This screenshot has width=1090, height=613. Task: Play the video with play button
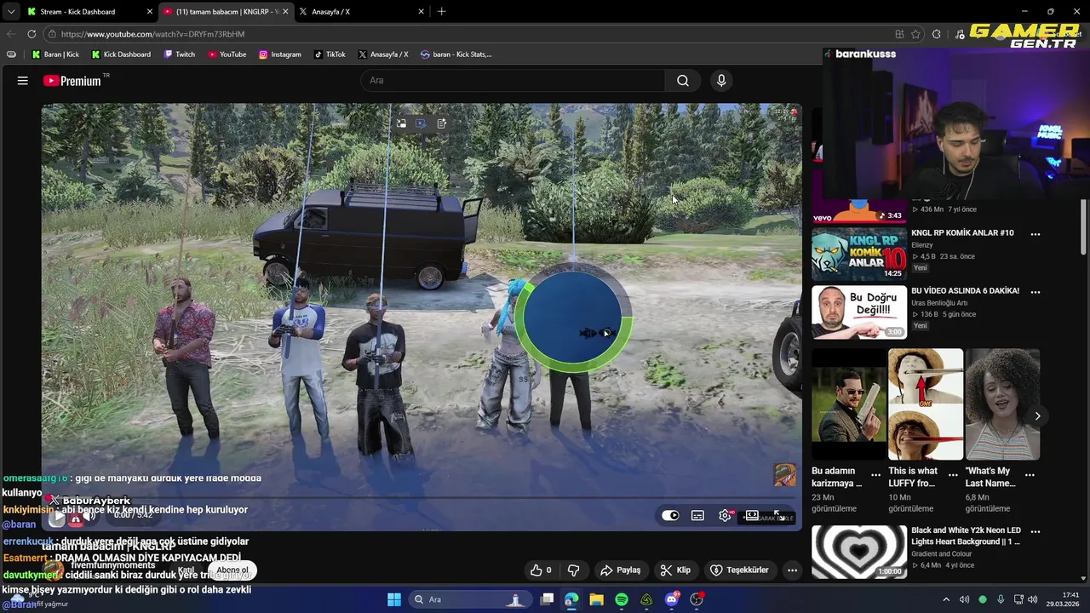click(x=57, y=516)
